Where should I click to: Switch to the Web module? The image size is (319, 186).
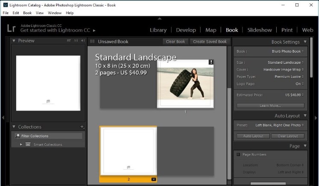tap(307, 30)
